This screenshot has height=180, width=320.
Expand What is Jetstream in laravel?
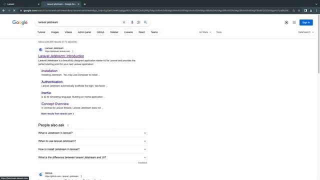92,133
